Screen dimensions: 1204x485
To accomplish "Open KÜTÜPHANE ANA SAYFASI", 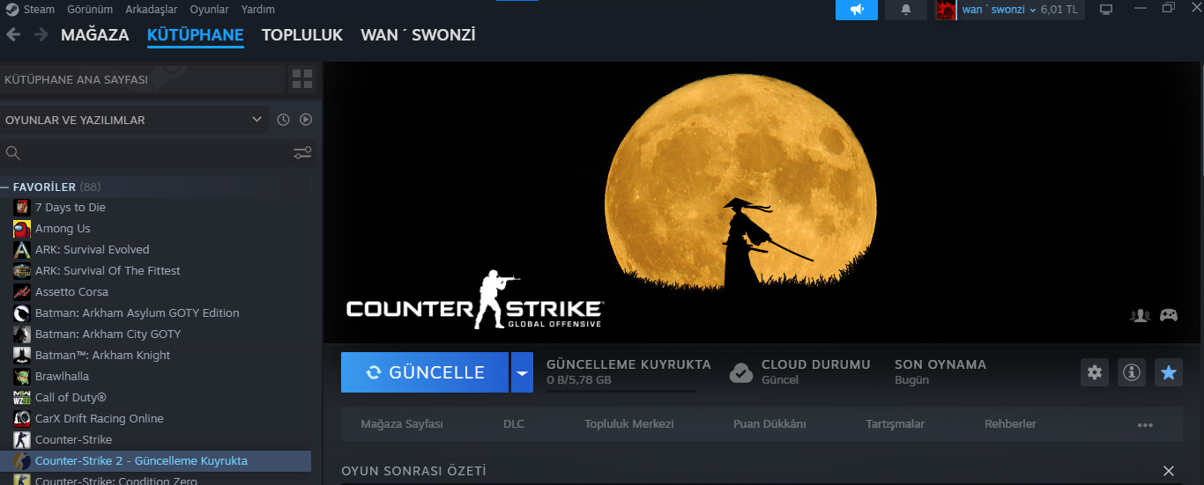I will (x=144, y=79).
